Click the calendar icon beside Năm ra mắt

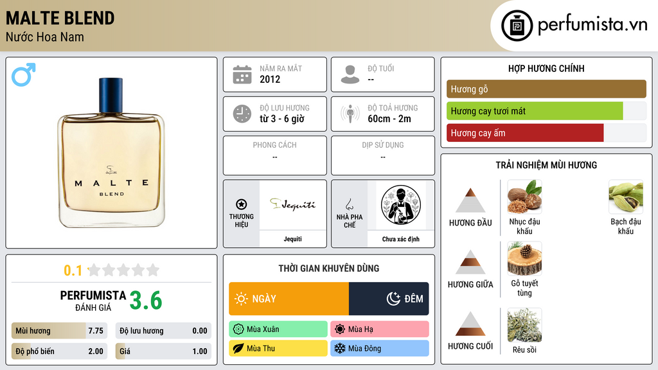[x=242, y=75]
